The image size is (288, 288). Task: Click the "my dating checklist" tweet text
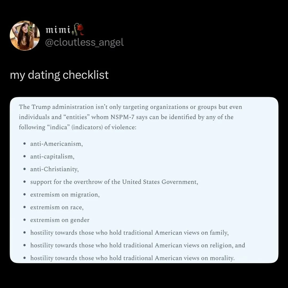[59, 75]
